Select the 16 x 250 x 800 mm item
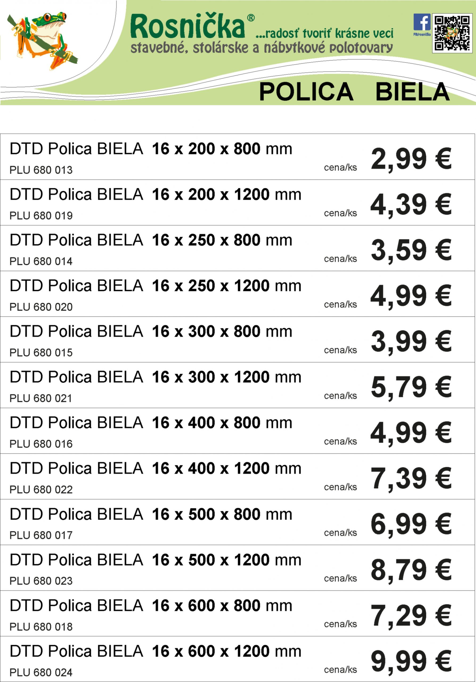This screenshot has width=476, height=682. click(238, 248)
